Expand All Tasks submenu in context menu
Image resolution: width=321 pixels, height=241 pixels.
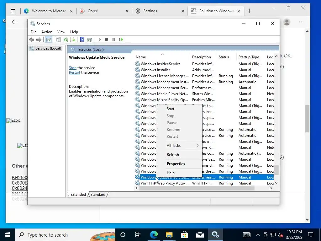pos(179,146)
